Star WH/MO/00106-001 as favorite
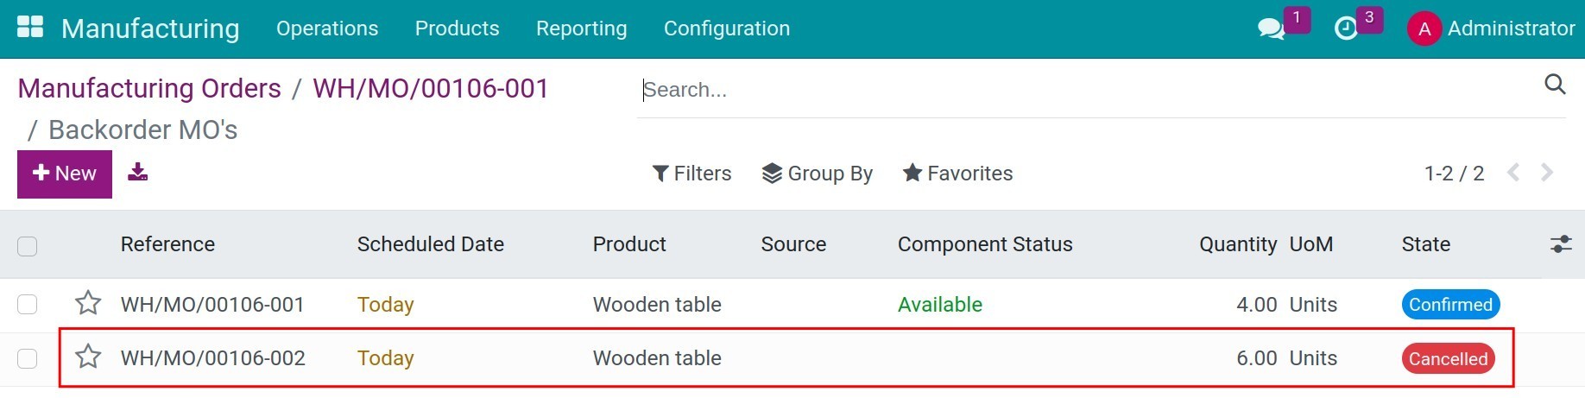The image size is (1585, 398). pos(88,303)
